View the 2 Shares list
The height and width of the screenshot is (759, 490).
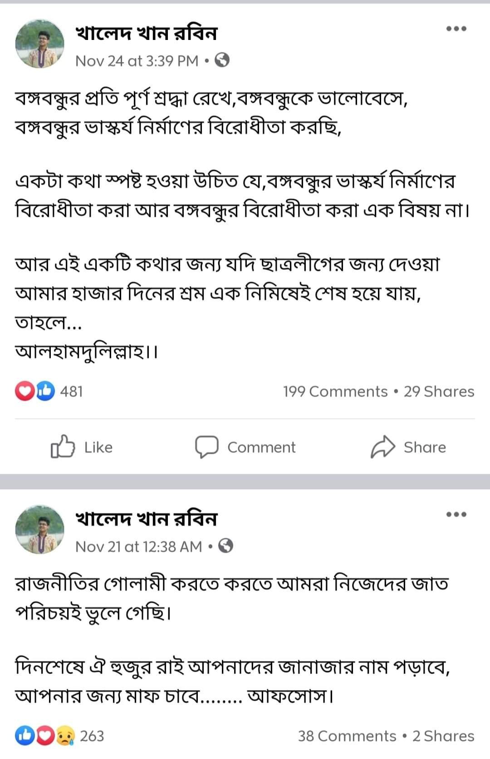point(443,736)
